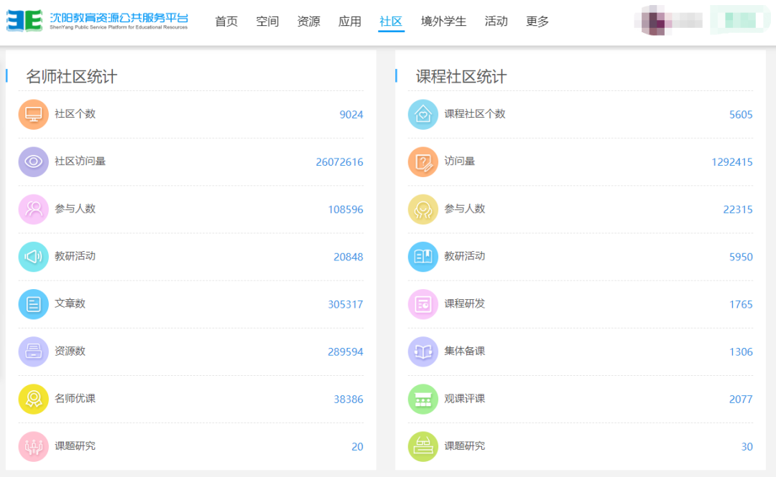776x477 pixels.
Task: Click the 26072616 visit count value
Action: click(x=339, y=162)
